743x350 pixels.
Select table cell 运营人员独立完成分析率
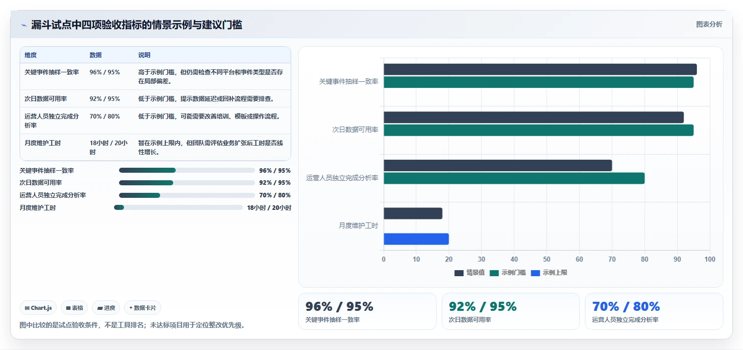52,121
